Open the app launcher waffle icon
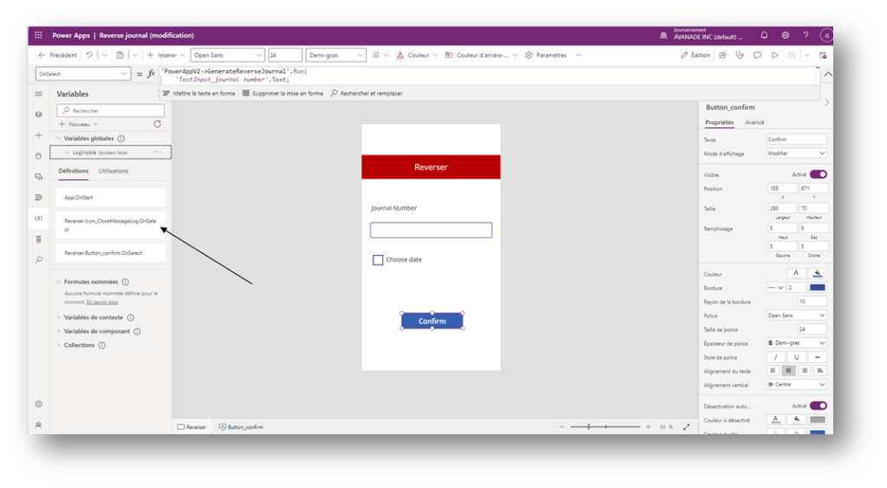 coord(38,36)
